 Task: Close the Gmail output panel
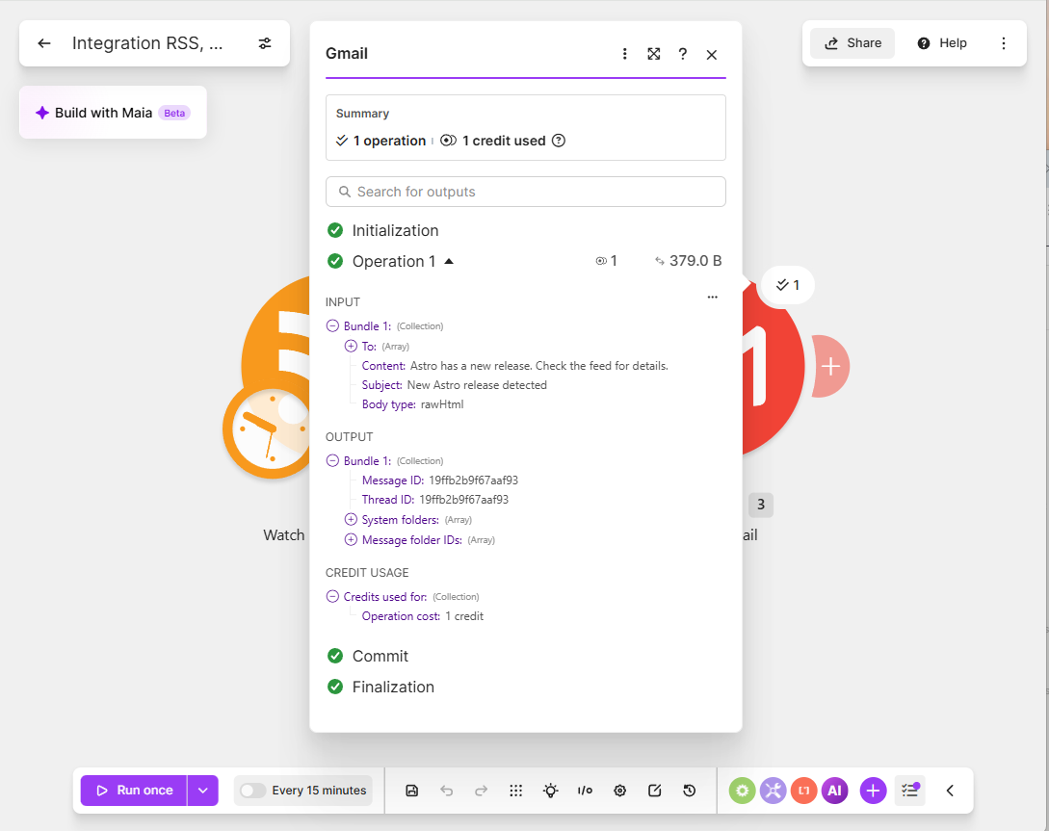coord(712,55)
